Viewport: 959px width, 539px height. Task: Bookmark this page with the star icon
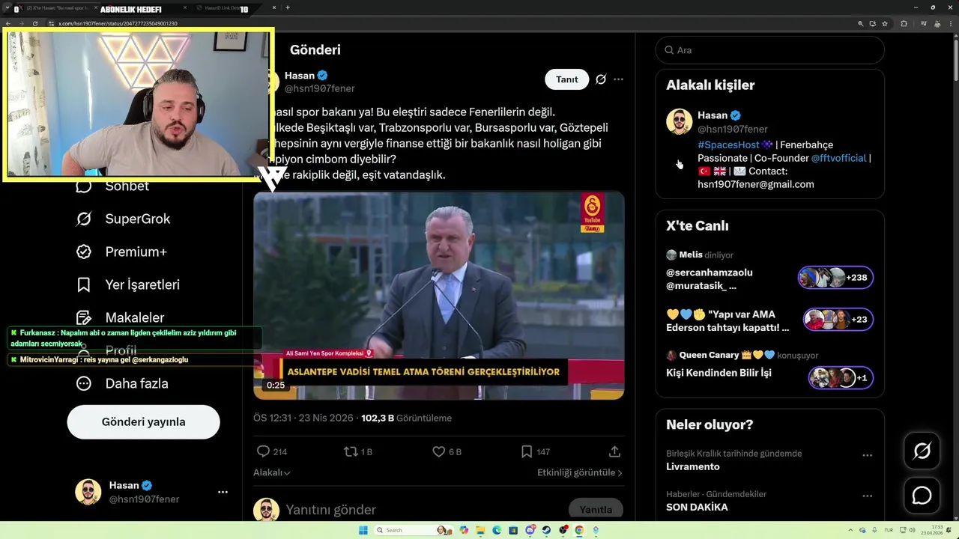pyautogui.click(x=885, y=23)
